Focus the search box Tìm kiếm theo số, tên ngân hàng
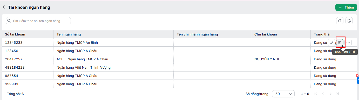The image size is (359, 100). click(38, 21)
